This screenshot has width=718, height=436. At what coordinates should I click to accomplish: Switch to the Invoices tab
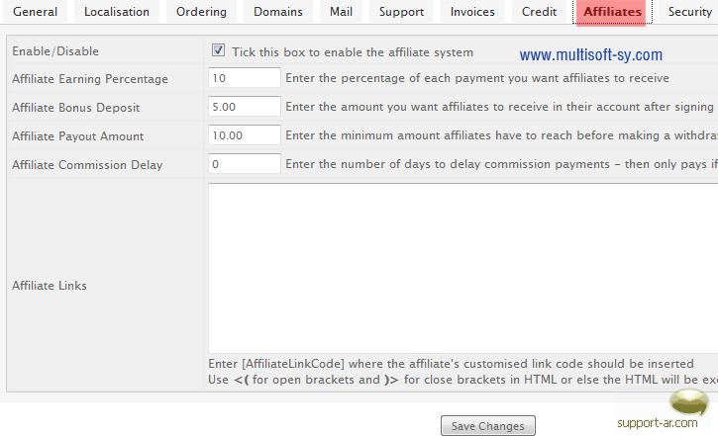(x=472, y=13)
